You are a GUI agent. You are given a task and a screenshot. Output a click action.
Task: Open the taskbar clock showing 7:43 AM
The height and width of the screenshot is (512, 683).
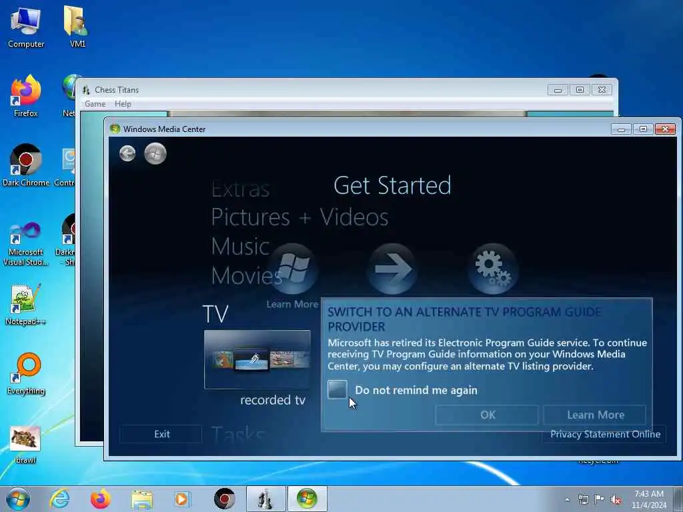coord(648,499)
